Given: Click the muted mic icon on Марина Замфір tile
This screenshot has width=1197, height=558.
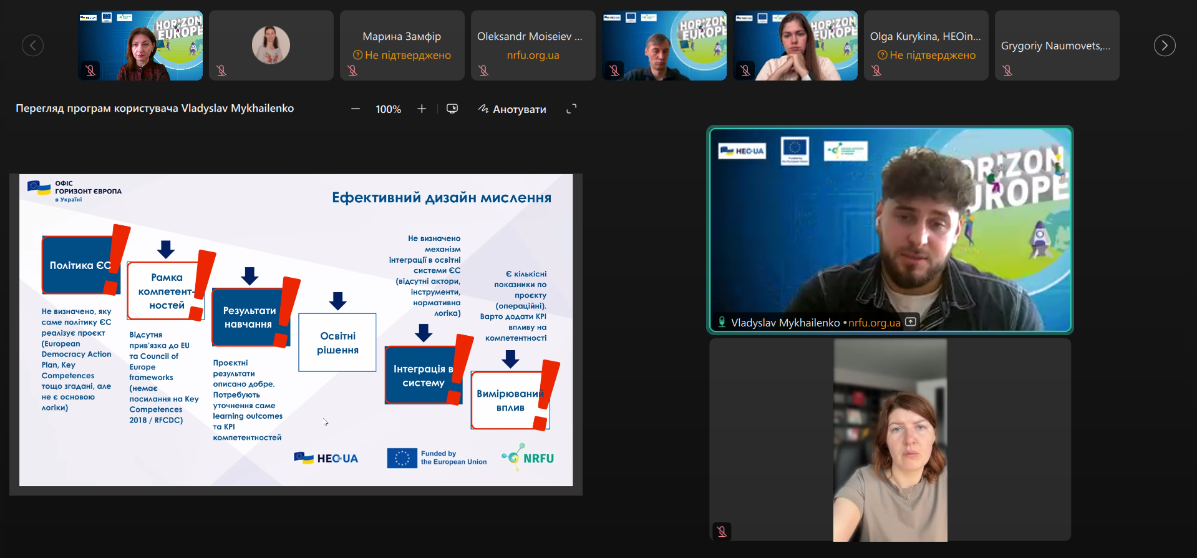Looking at the screenshot, I should pyautogui.click(x=352, y=71).
